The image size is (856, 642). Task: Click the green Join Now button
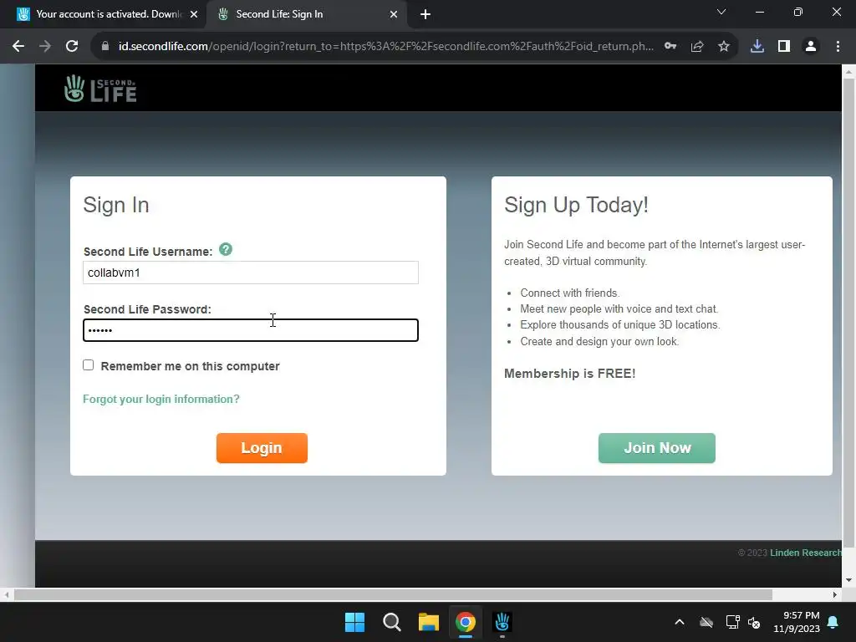coord(657,448)
